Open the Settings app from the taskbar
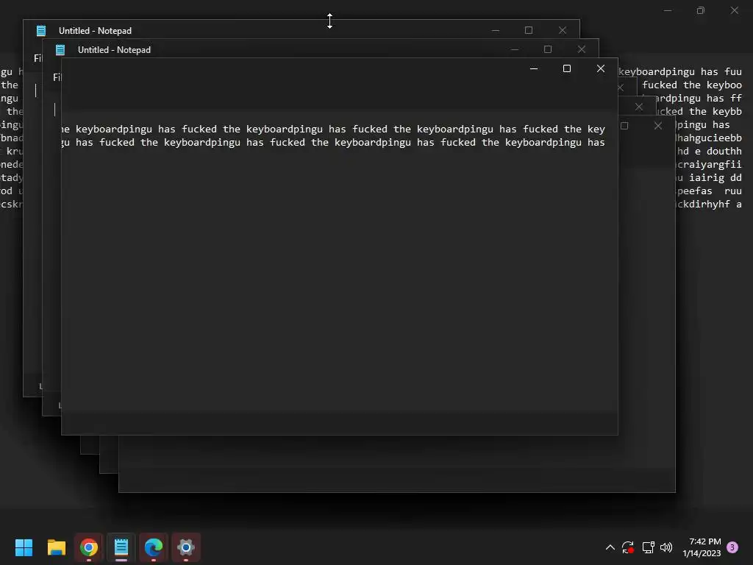753x565 pixels. (186, 547)
